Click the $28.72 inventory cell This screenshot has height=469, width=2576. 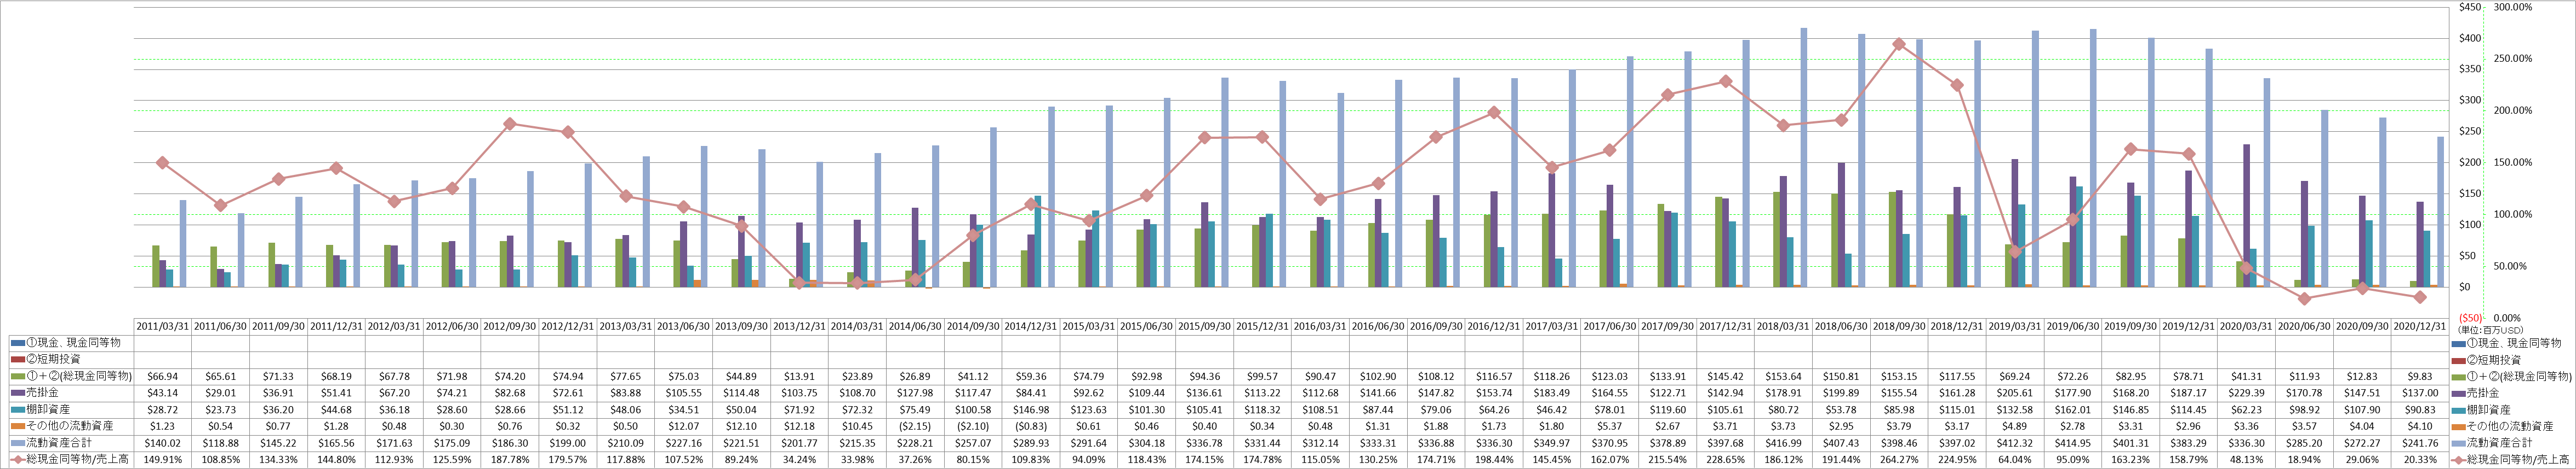pyautogui.click(x=163, y=410)
